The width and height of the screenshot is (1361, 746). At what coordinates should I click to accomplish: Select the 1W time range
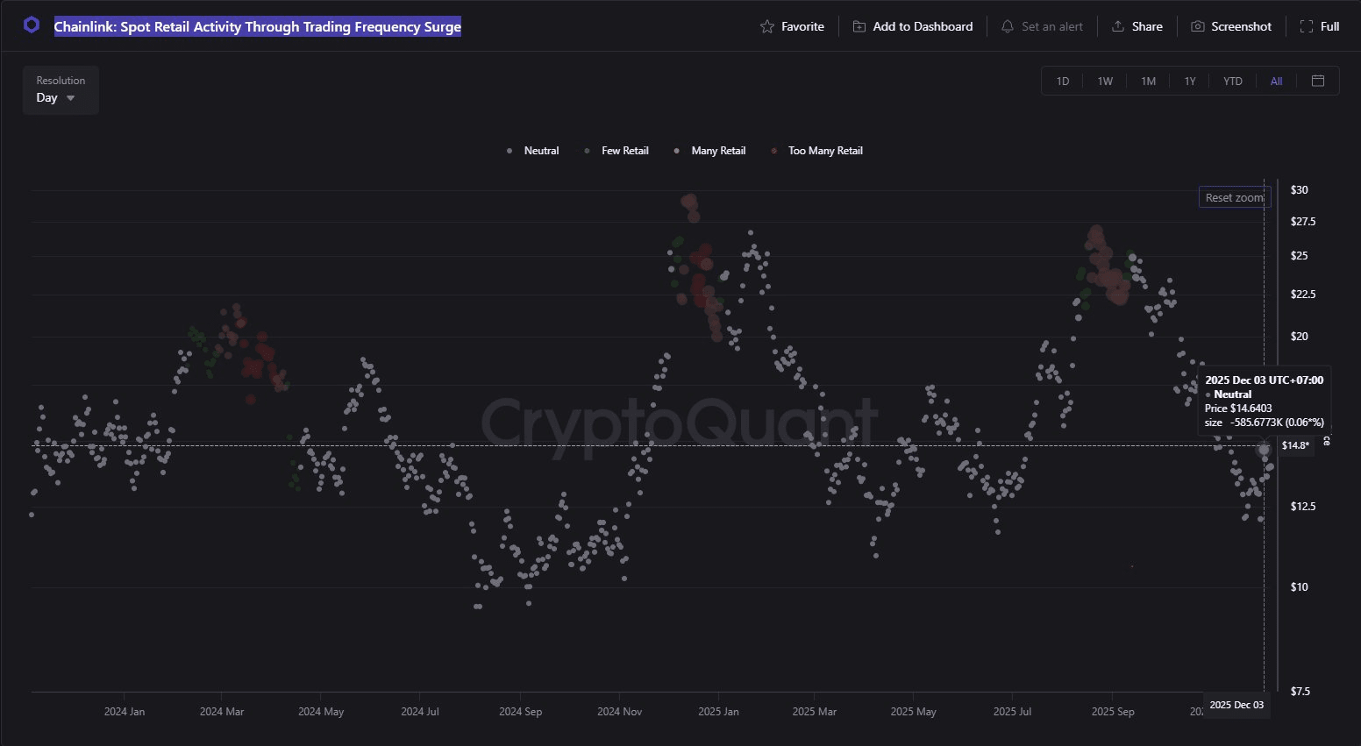pos(1105,81)
